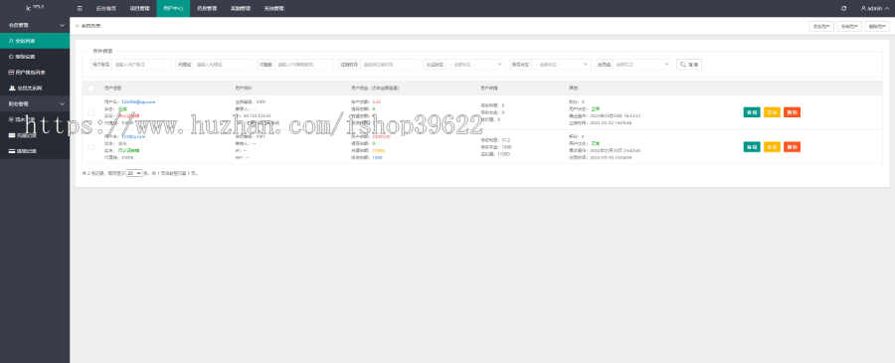Collapse the 会员管理 sidebar group
This screenshot has height=363, width=895.
coord(35,25)
